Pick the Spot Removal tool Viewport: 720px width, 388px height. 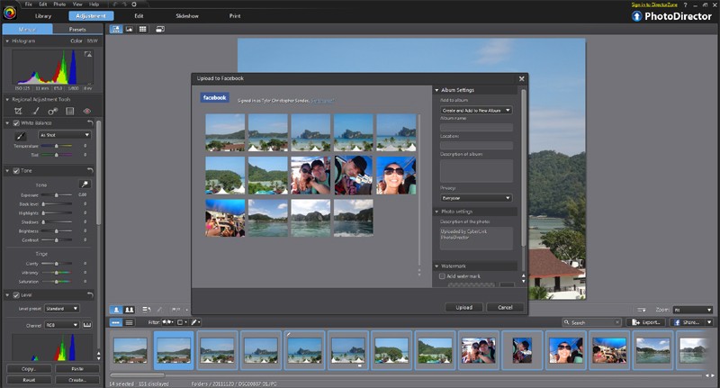click(52, 111)
